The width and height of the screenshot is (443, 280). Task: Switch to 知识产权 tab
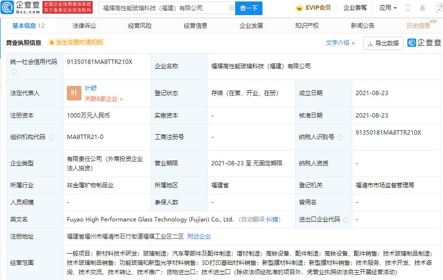(x=307, y=26)
